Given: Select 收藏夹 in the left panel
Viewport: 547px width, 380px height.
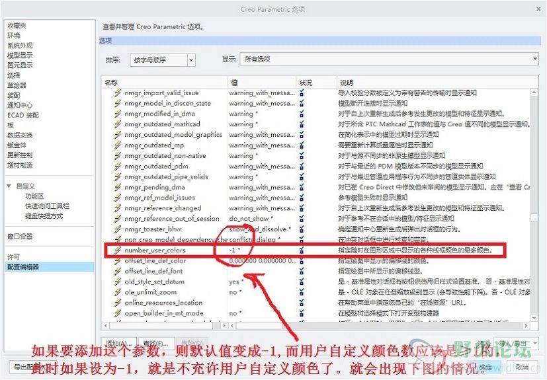Looking at the screenshot, I should click(17, 26).
